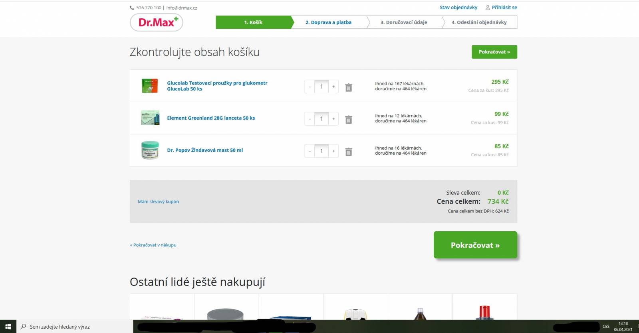This screenshot has height=333, width=639.
Task: Click text 'Cena za kus: 85 Kč'
Action: click(490, 155)
